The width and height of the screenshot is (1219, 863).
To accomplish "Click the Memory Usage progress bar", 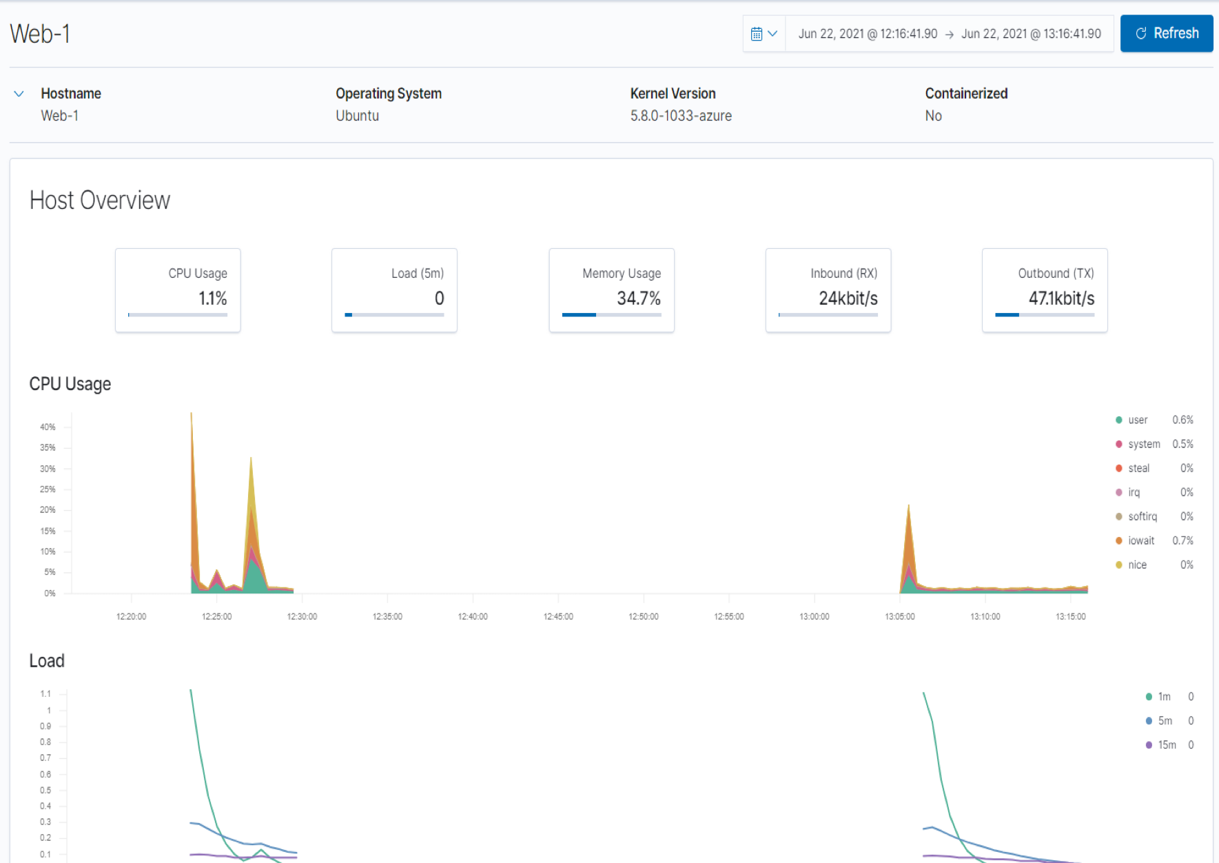I will click(611, 314).
